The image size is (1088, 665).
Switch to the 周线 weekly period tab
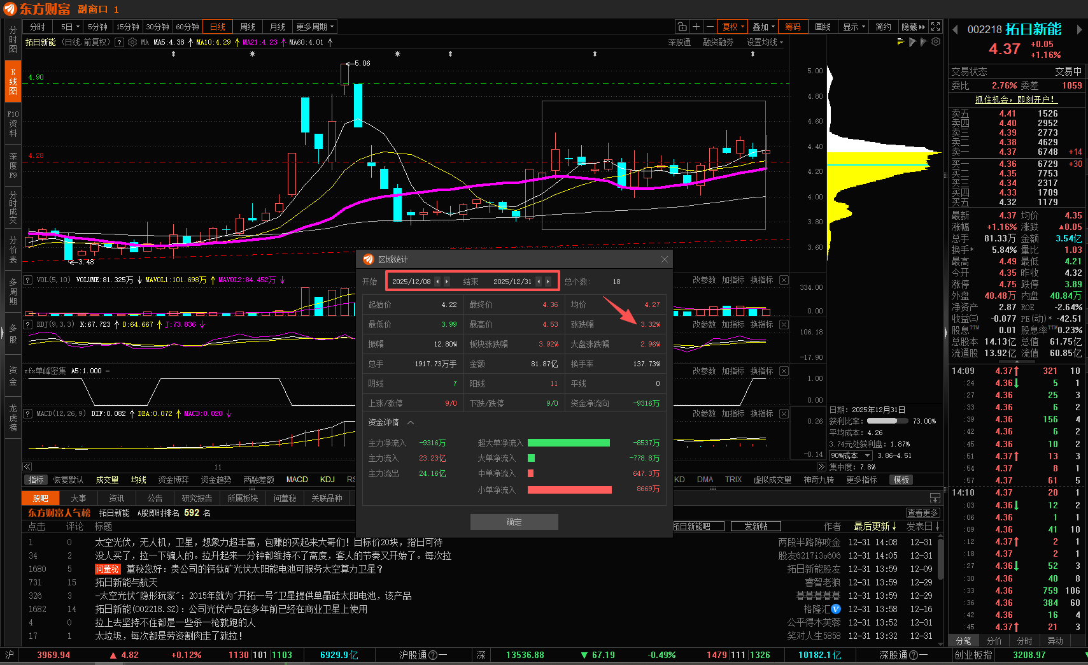point(248,27)
